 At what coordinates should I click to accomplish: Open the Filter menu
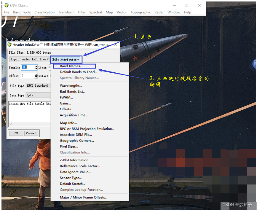82,12
